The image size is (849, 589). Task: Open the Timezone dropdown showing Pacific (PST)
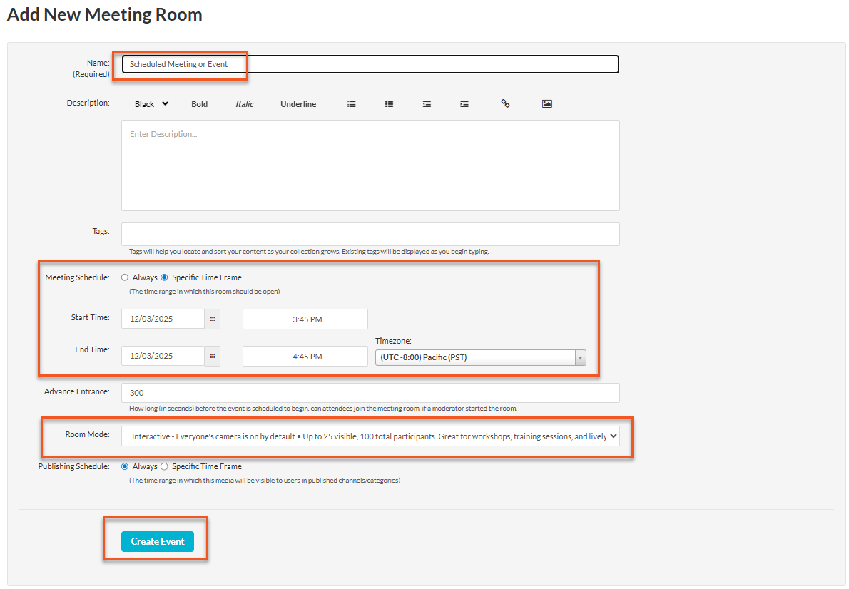[x=480, y=357]
